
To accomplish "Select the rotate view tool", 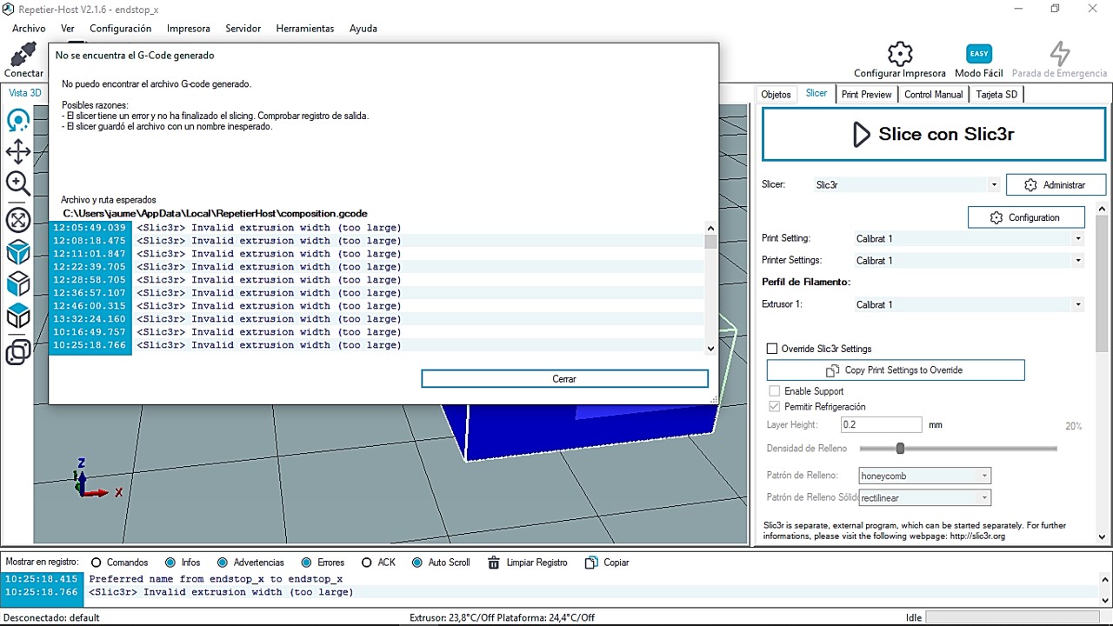I will (x=18, y=121).
